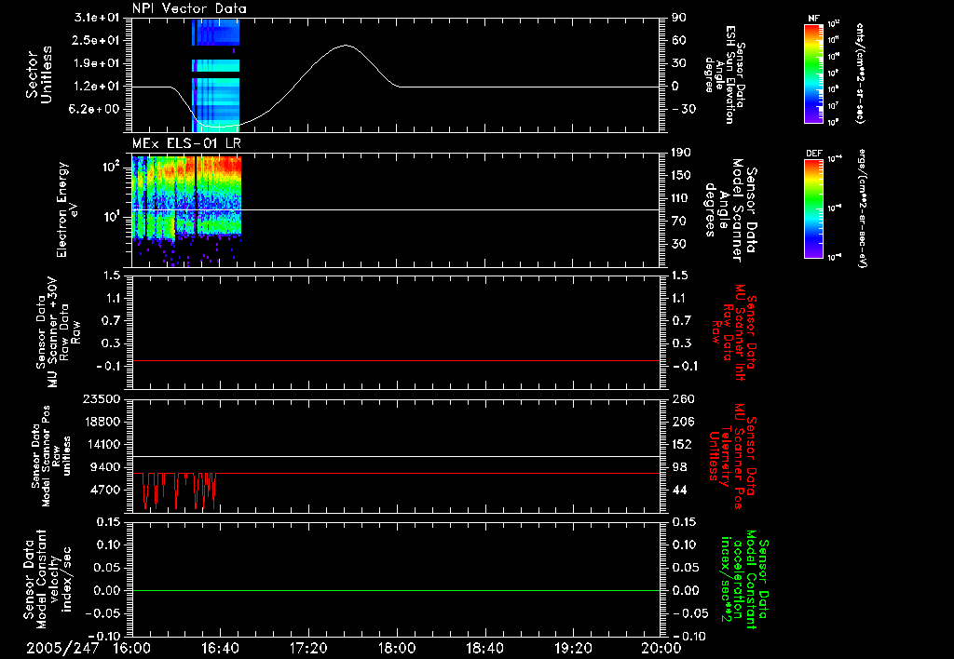The image size is (954, 659).
Task: Click the DEF color scale bar
Action: tap(814, 208)
